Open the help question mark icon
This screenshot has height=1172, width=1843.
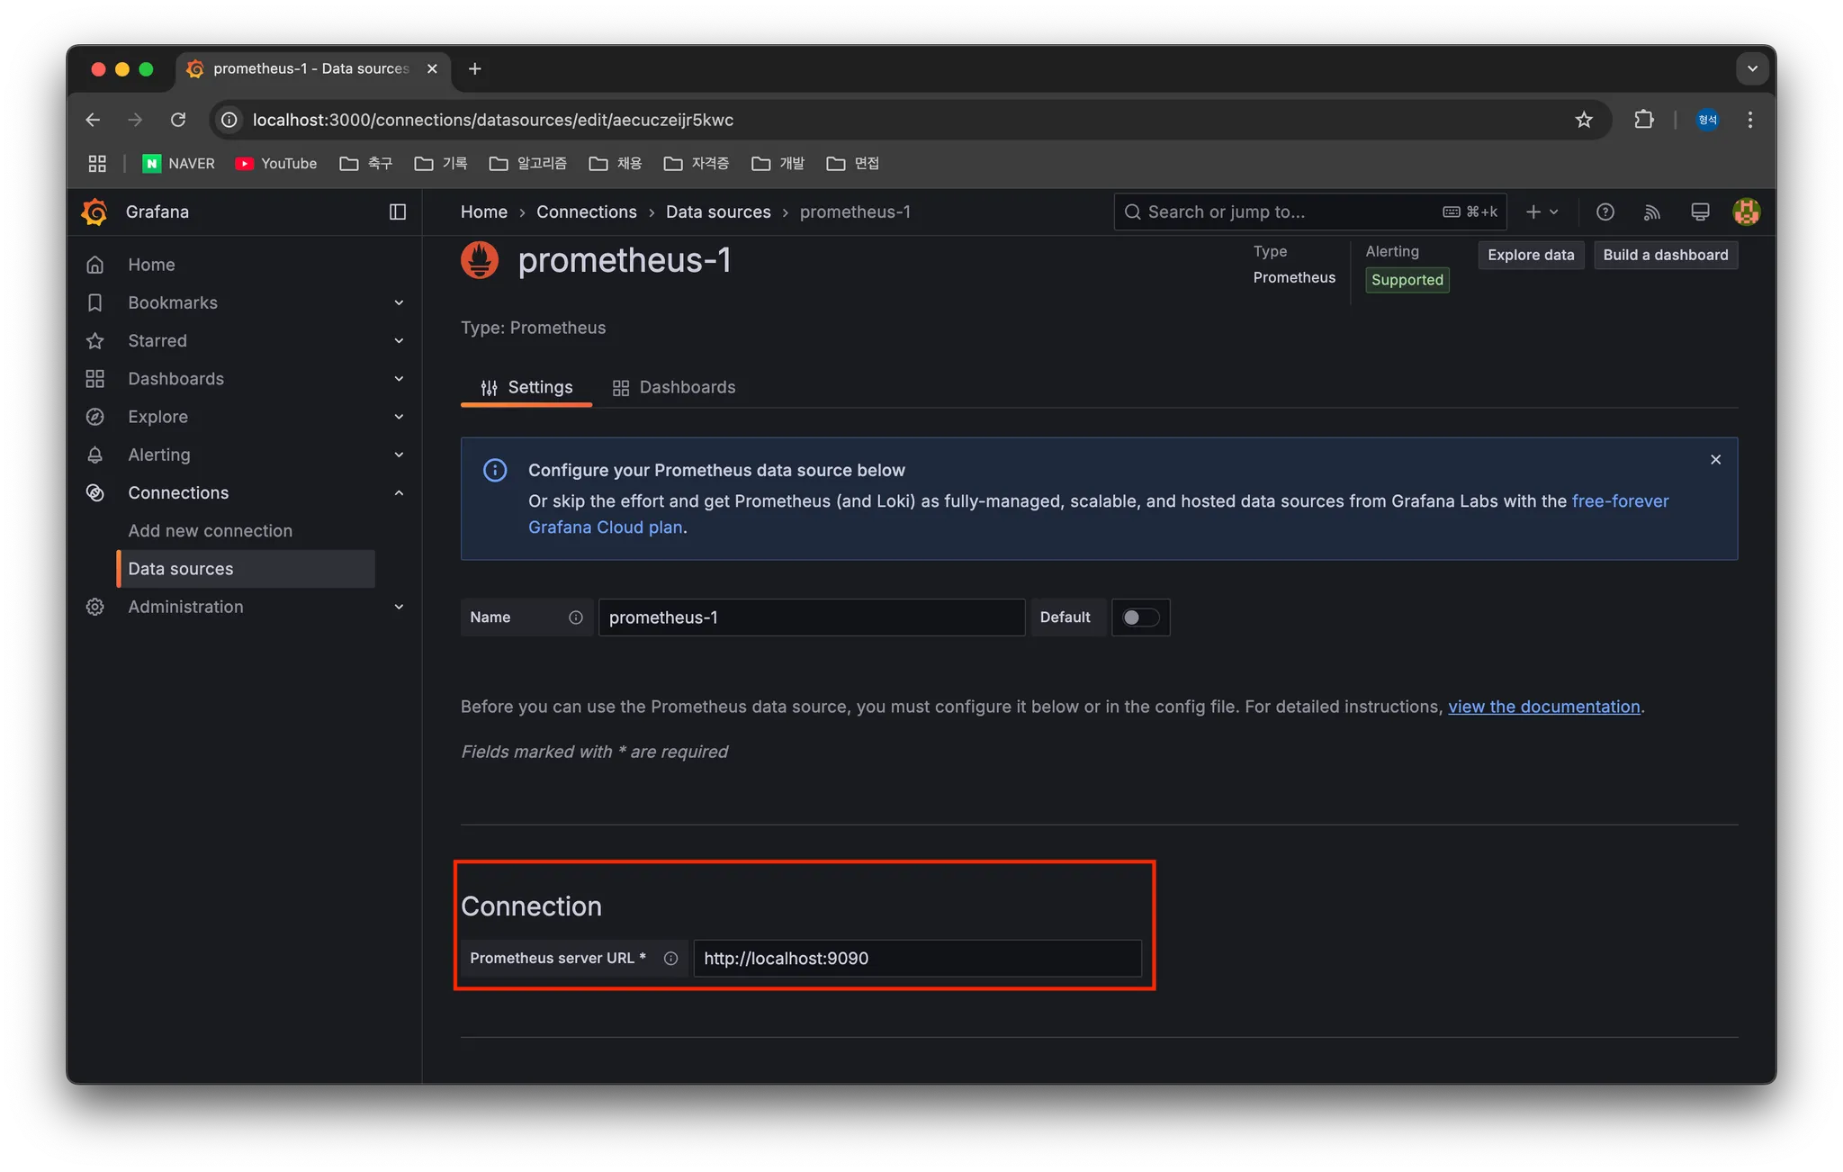tap(1605, 212)
